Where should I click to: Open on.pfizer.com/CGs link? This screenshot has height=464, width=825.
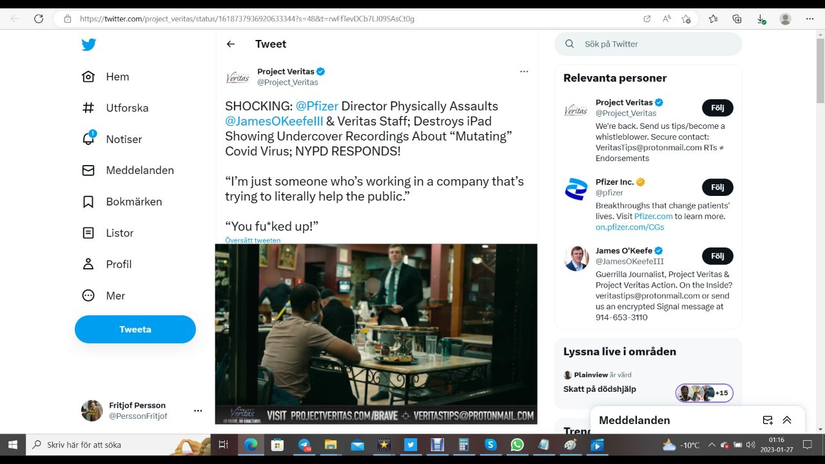coord(630,227)
